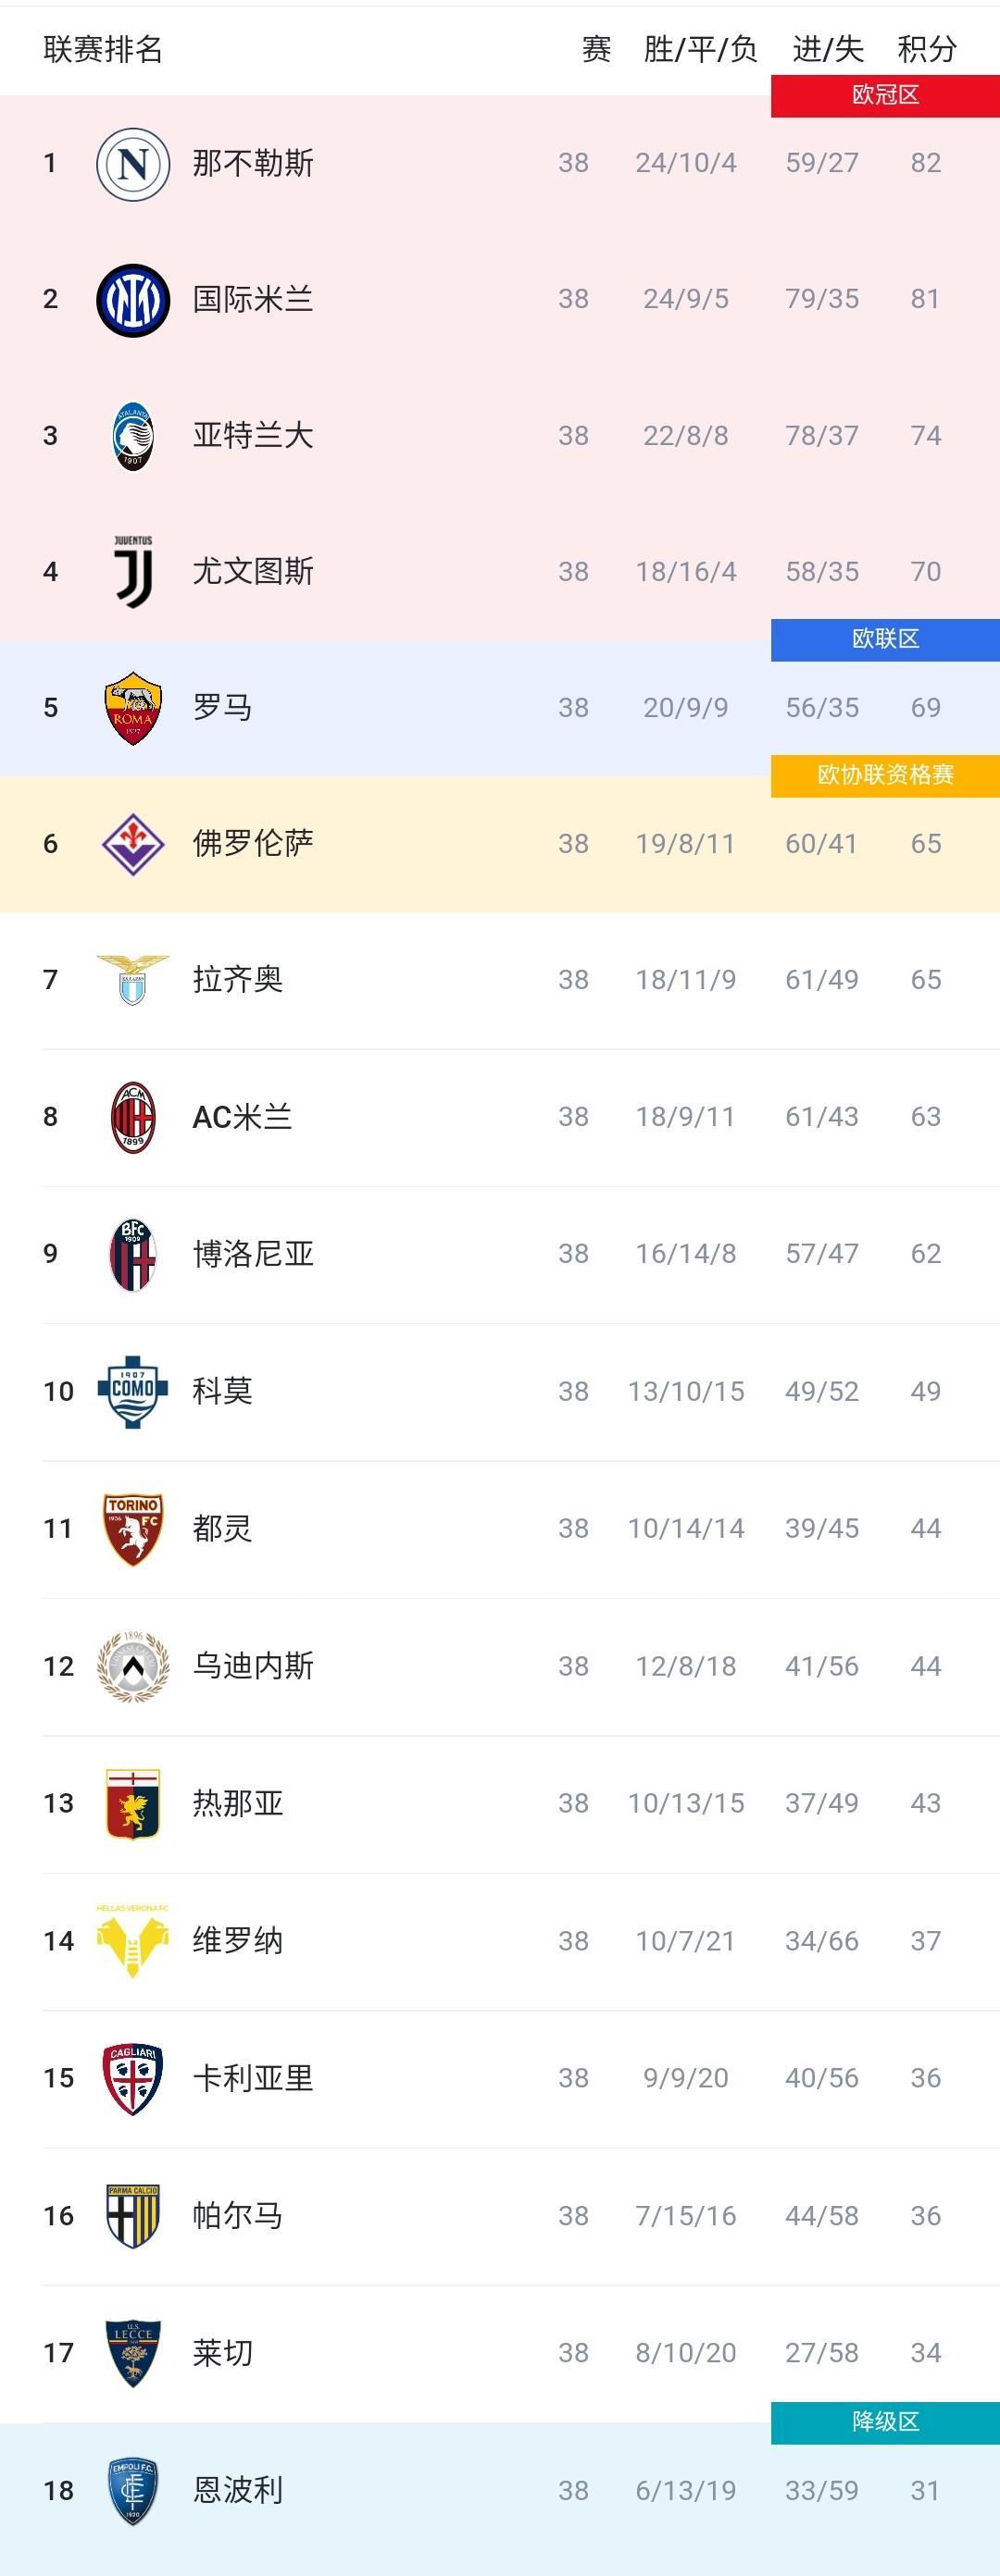Open the AS Roma crest
Screen dimensions: 1000x2576
133,708
